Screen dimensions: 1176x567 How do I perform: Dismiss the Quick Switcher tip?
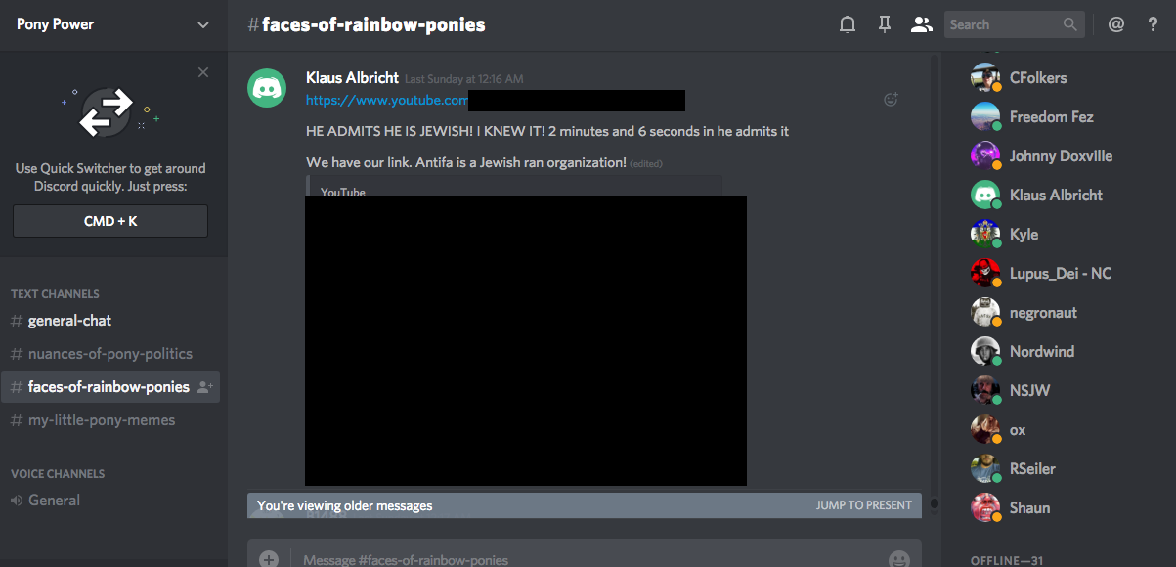[203, 72]
